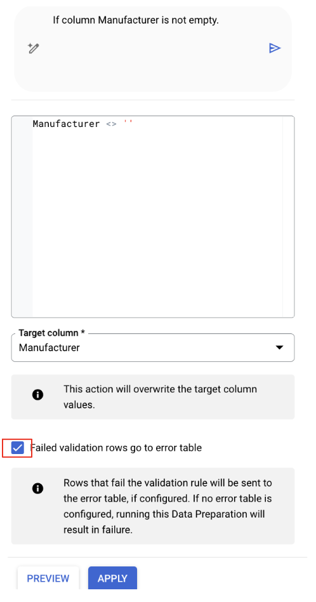Send the prompt with the arrow icon
The width and height of the screenshot is (316, 602).
click(x=275, y=48)
